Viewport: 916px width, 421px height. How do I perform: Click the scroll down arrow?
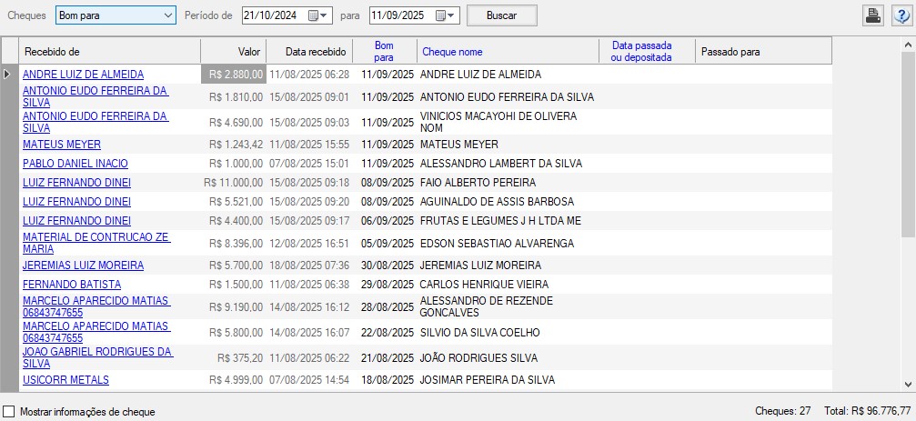pos(908,385)
